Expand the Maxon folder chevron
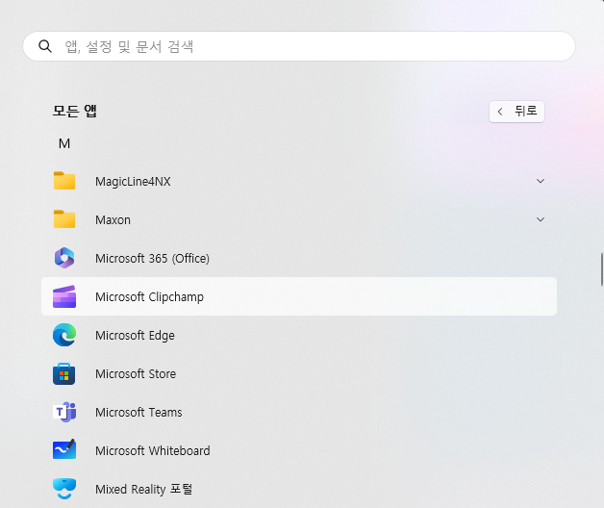This screenshot has height=508, width=604. (541, 219)
